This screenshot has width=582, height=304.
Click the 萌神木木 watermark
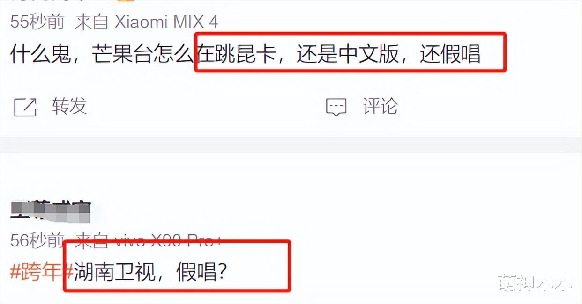point(536,283)
